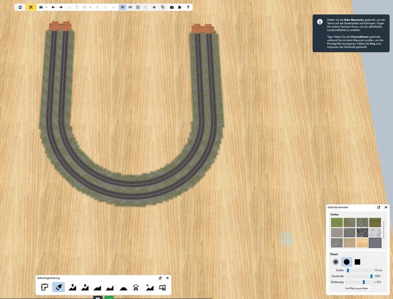Pick the gray concrete texture in bottom row

click(x=336, y=242)
